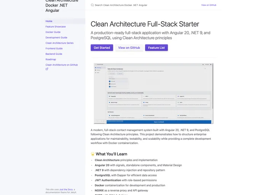Screen dimensions: 262x195
Task: Click the bullet text starting Angular 20 with signals
Action: point(138,165)
